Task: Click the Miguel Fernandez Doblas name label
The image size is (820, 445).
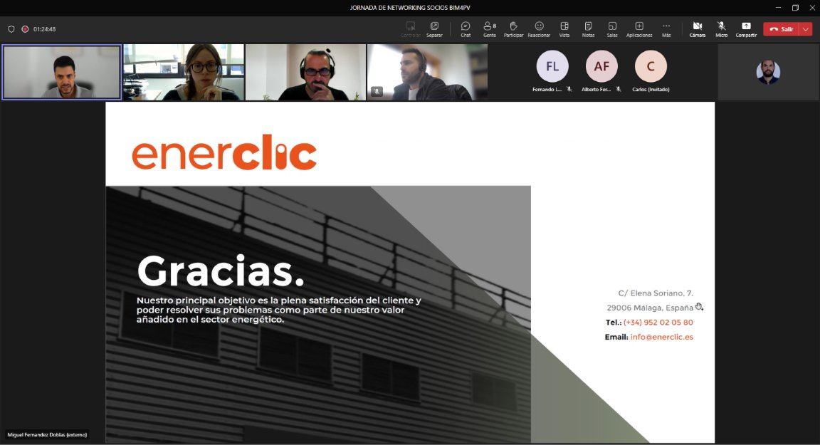Action: pyautogui.click(x=47, y=434)
